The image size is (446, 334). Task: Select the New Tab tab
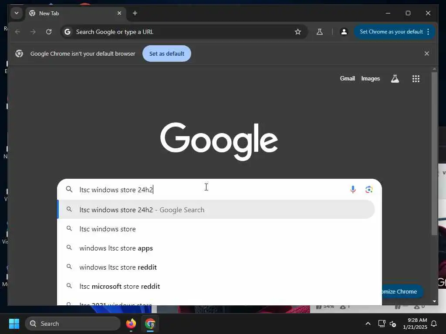[76, 13]
